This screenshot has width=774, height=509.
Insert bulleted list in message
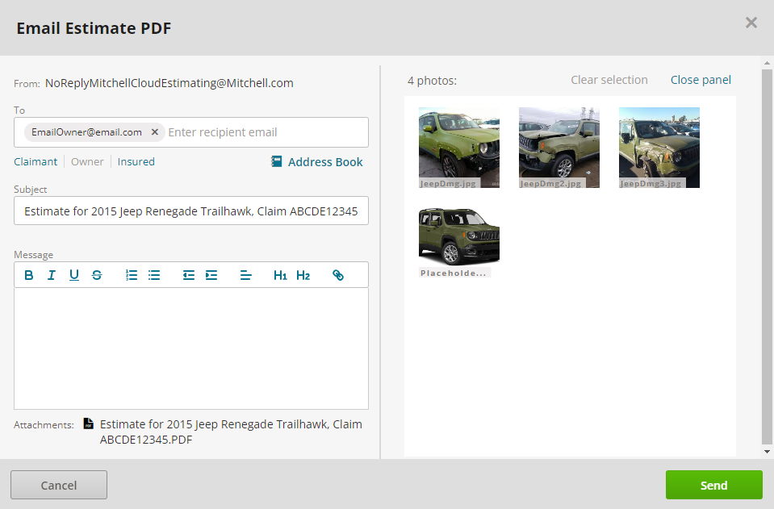pyautogui.click(x=154, y=275)
